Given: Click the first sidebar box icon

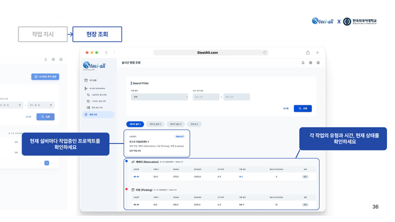Looking at the screenshot, I should pos(86,80).
